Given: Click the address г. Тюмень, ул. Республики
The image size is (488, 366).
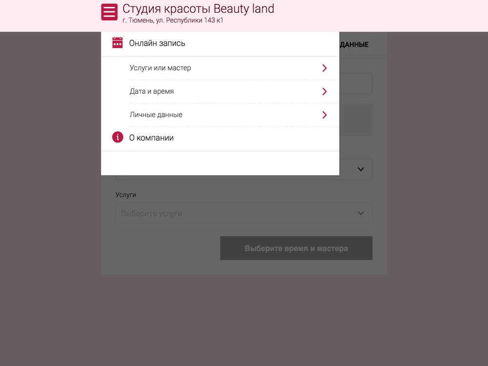Looking at the screenshot, I should point(173,20).
